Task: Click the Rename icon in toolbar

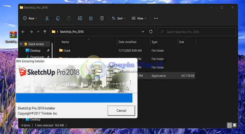Action: point(80,18)
